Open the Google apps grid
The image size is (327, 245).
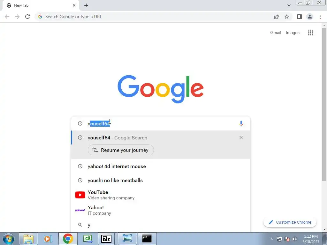[311, 33]
